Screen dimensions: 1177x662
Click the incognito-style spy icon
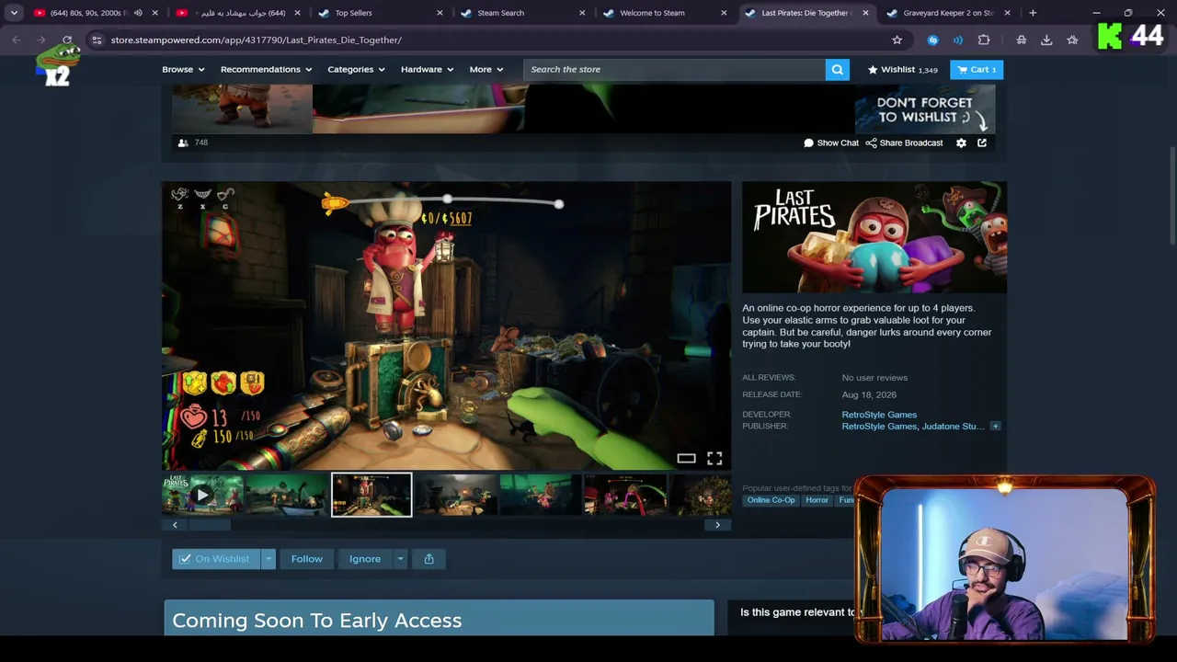tap(1021, 40)
